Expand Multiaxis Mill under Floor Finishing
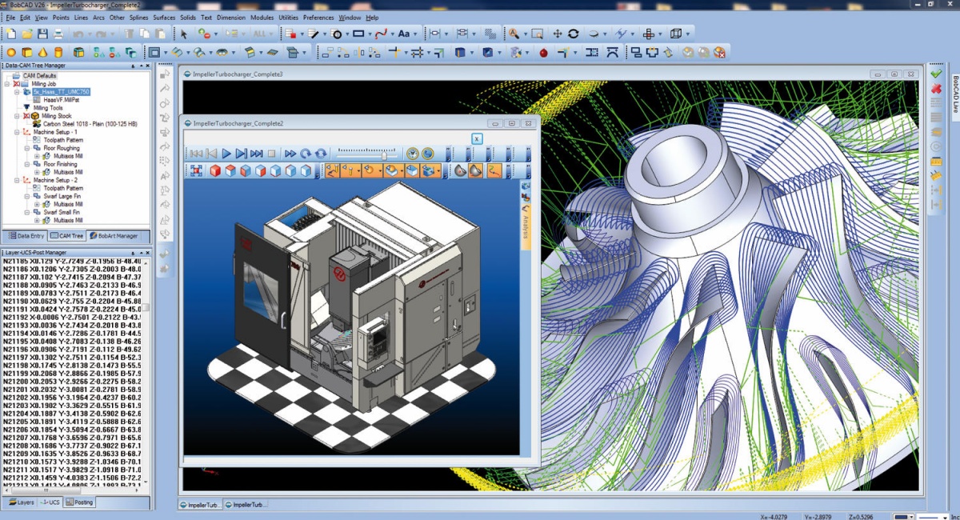The height and width of the screenshot is (520, 960). pos(37,172)
